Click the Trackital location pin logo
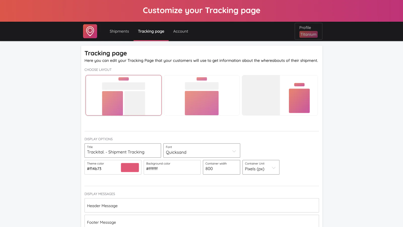The height and width of the screenshot is (227, 403). tap(90, 31)
